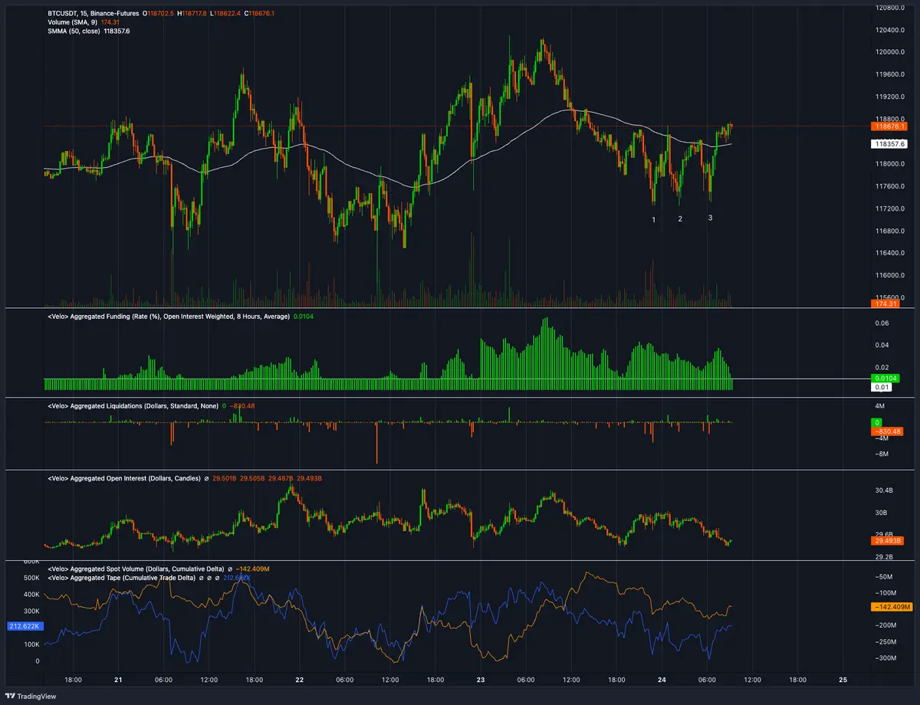Click the -300M spot delta axis value

click(885, 658)
